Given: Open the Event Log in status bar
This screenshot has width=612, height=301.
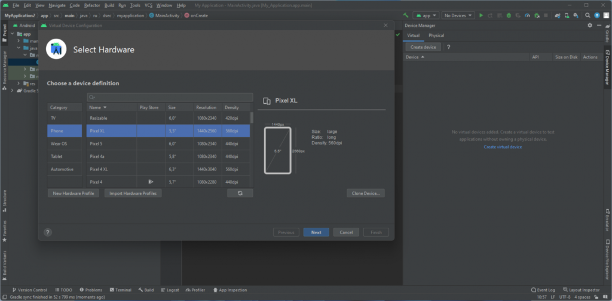Looking at the screenshot, I should 543,290.
